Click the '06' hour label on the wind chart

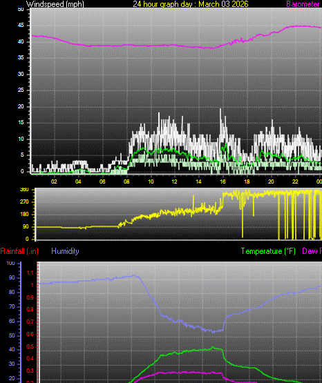[102, 181]
